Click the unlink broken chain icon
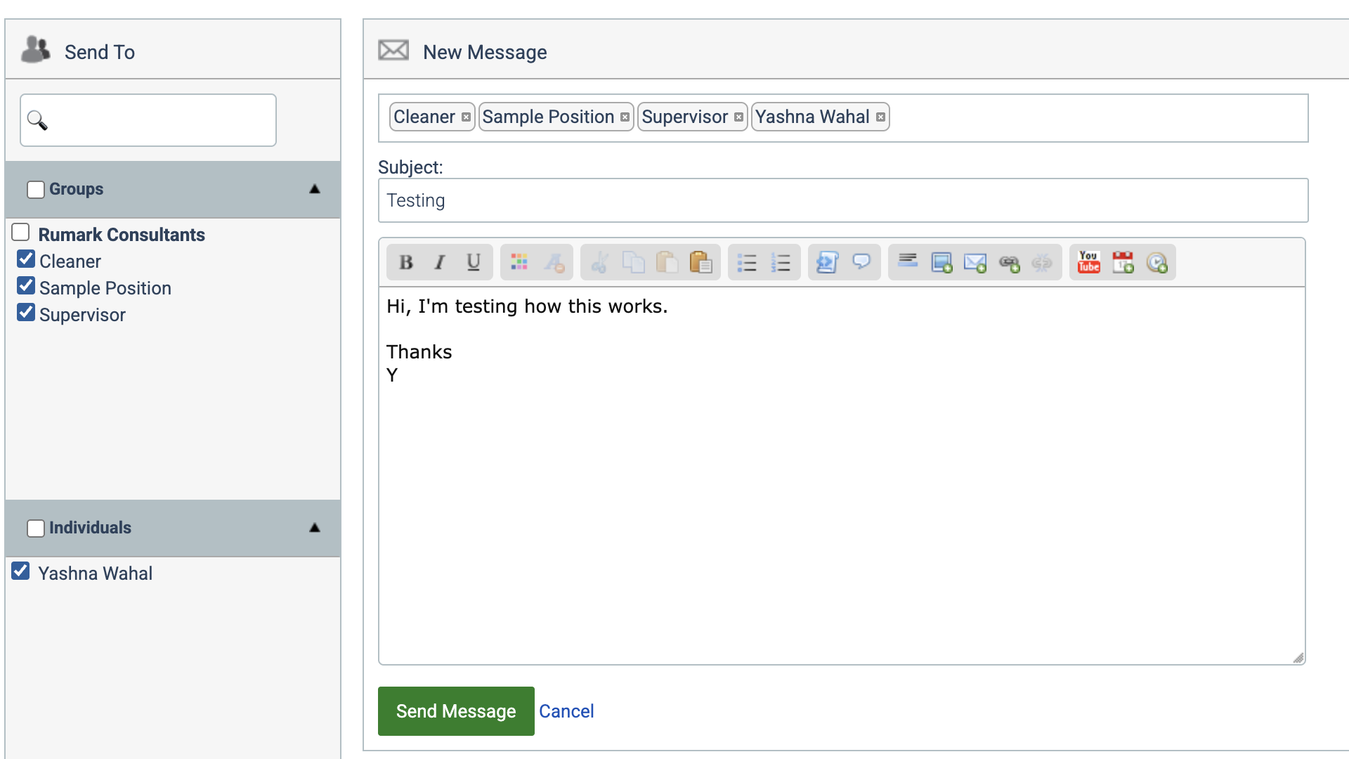 pos(1042,263)
